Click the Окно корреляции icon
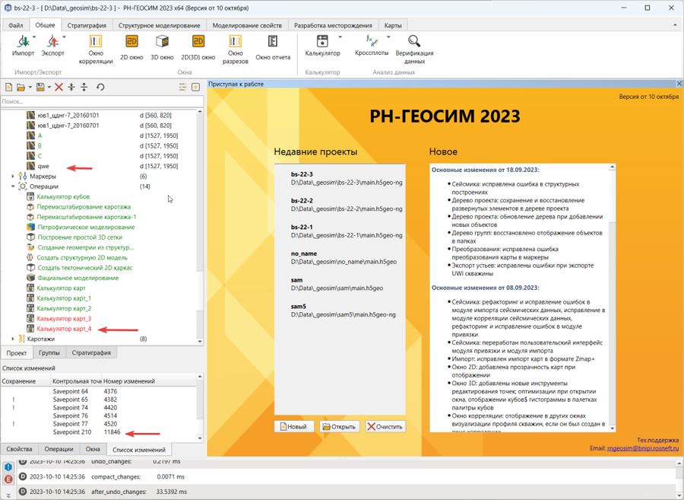 96,46
